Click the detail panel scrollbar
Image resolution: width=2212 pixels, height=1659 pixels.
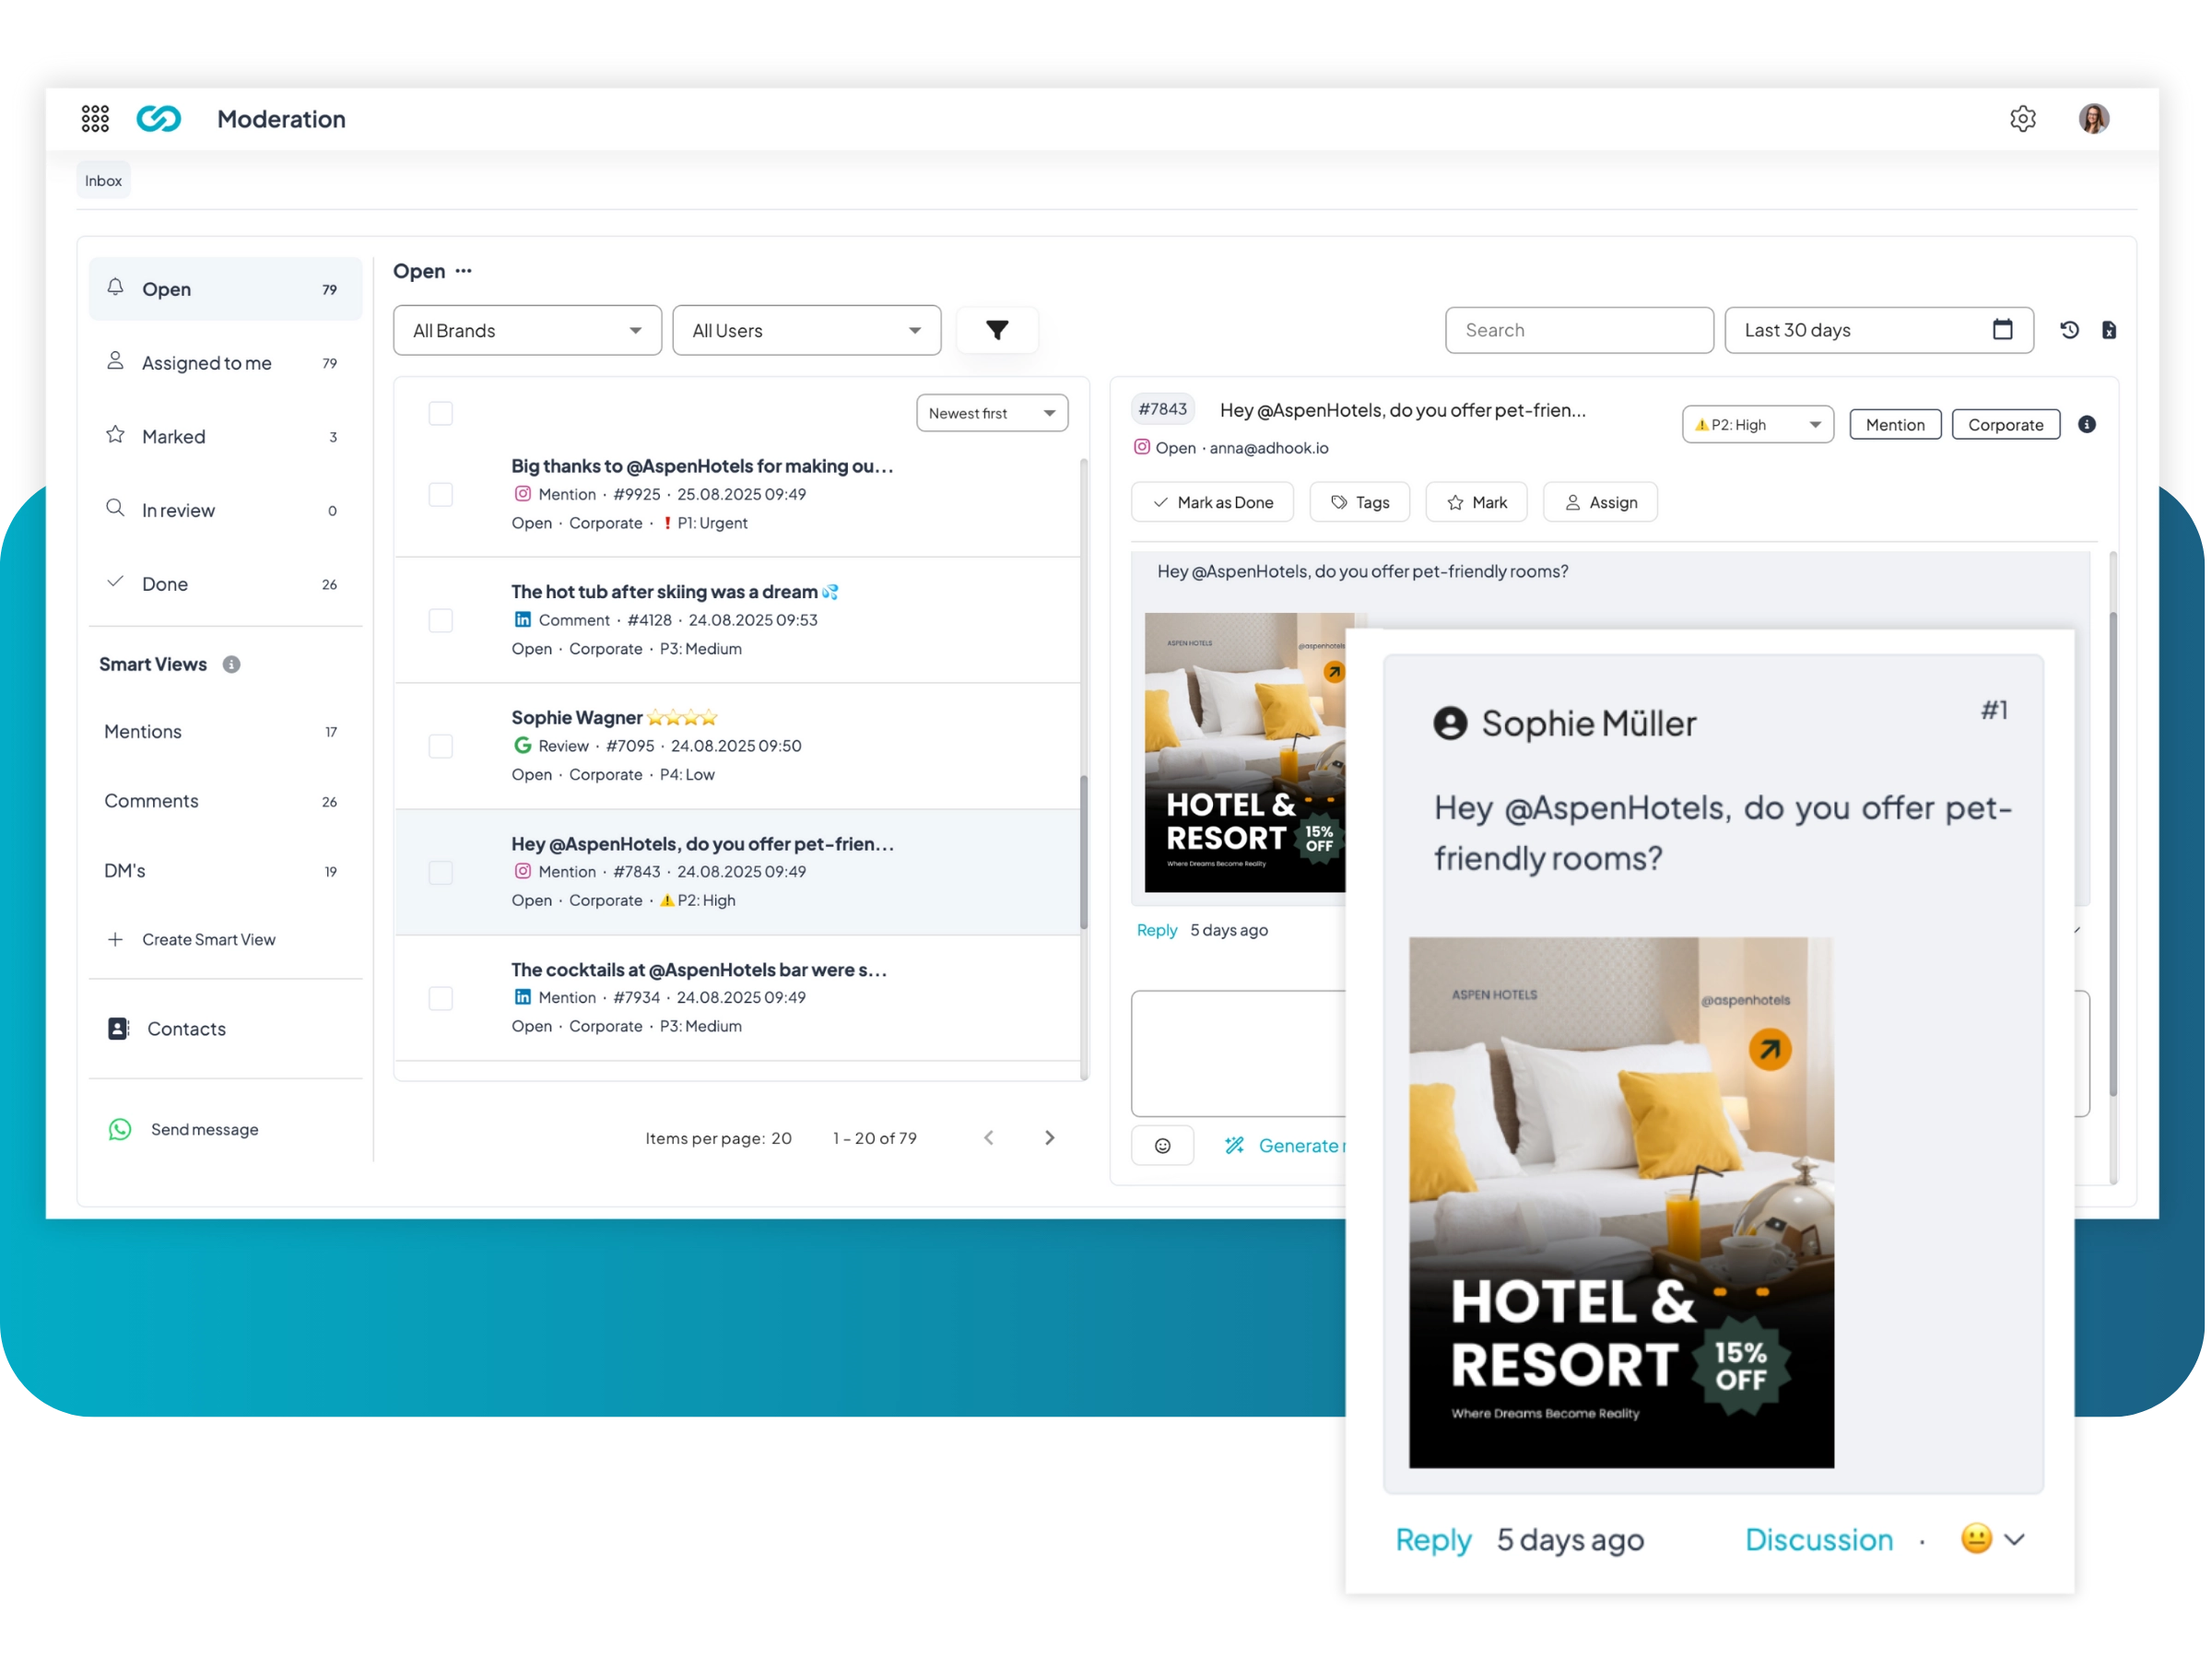coord(2113,855)
